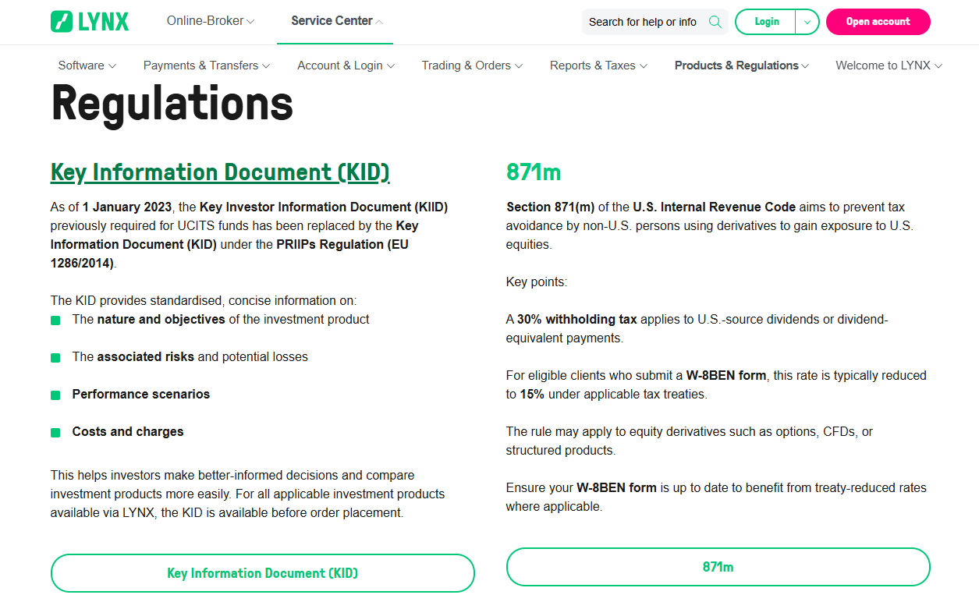Click the search magnifier icon
Image resolution: width=979 pixels, height=602 pixels.
[715, 22]
